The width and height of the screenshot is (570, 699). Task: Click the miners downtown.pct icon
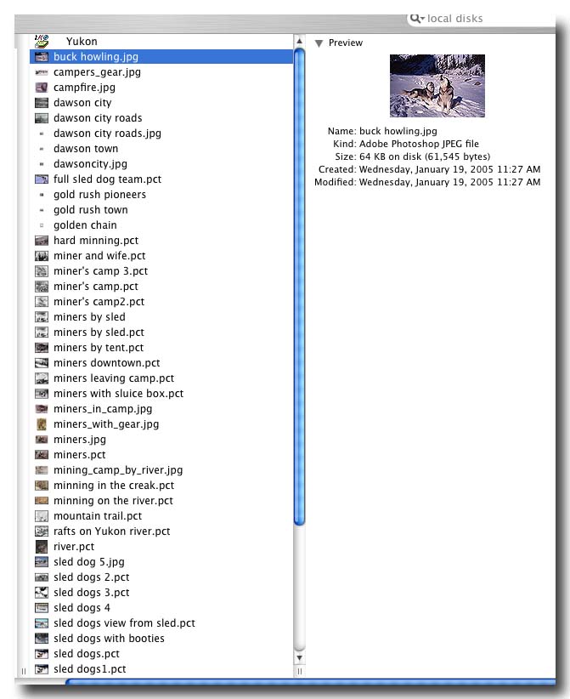pos(42,363)
